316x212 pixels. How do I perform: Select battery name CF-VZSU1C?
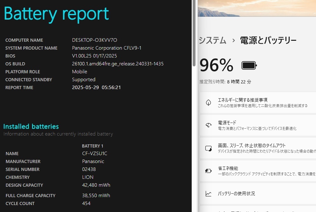click(x=95, y=154)
